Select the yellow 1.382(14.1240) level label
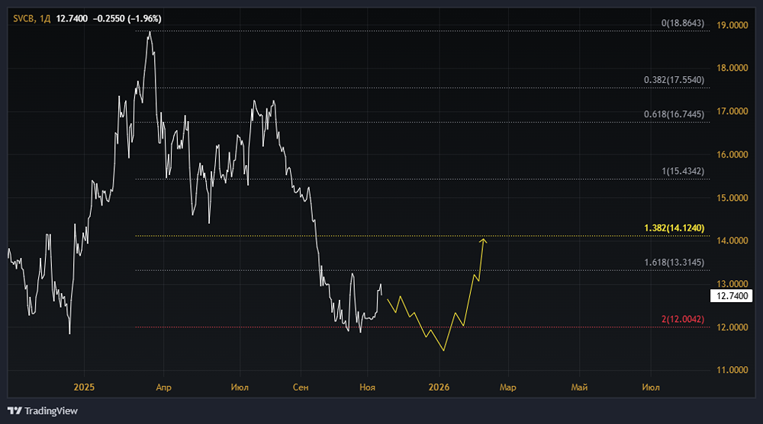Screen dimensions: 763x424 674,228
